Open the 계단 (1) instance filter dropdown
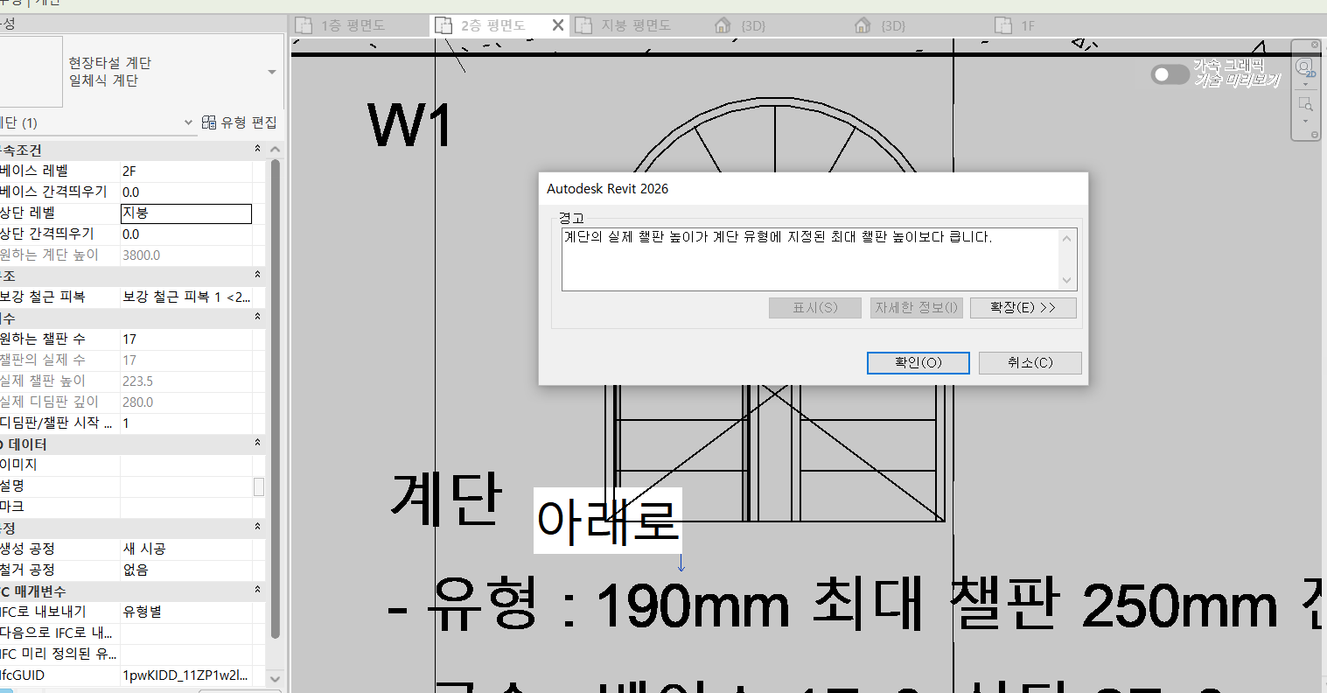1327x693 pixels. [x=188, y=123]
